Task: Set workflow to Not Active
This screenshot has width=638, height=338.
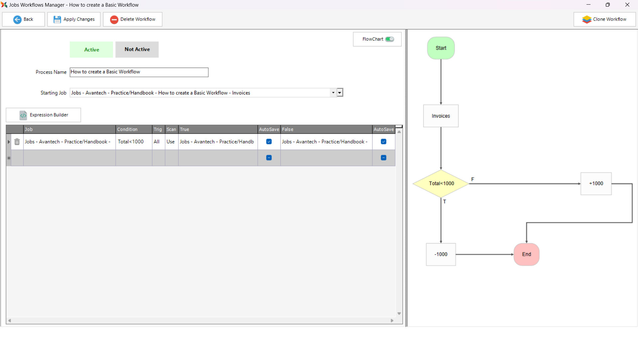Action: click(137, 49)
